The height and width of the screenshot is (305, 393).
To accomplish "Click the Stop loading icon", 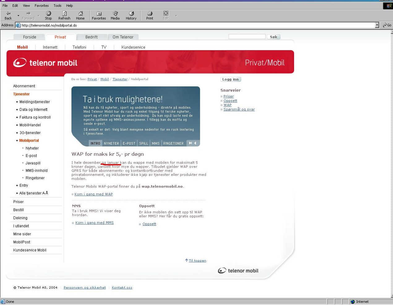I will coord(49,15).
